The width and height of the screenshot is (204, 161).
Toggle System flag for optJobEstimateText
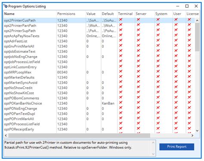click(x=158, y=51)
